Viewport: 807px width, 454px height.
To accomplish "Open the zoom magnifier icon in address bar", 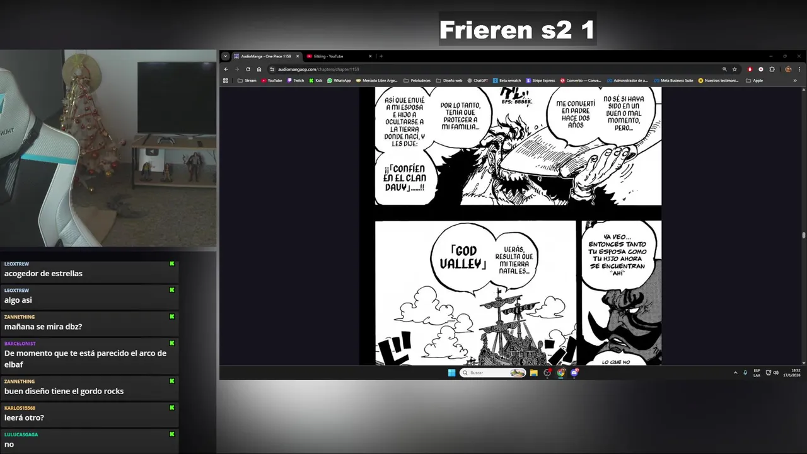I will [x=724, y=69].
